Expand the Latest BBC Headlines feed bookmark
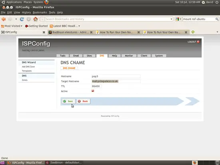220x165 pixels. [x=65, y=26]
